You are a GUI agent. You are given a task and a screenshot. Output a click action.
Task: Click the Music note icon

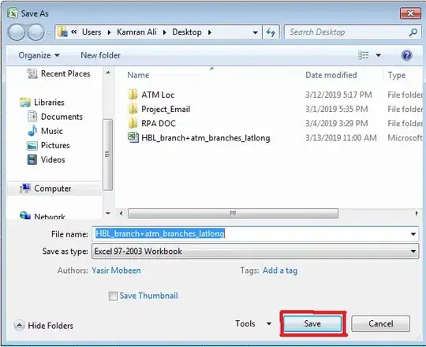(x=32, y=131)
